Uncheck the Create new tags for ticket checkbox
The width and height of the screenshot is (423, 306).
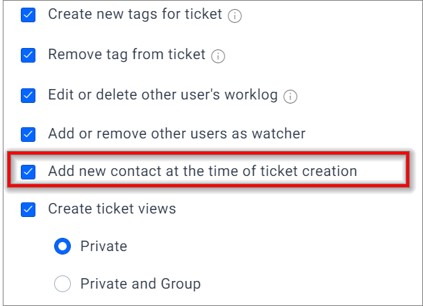click(x=28, y=15)
